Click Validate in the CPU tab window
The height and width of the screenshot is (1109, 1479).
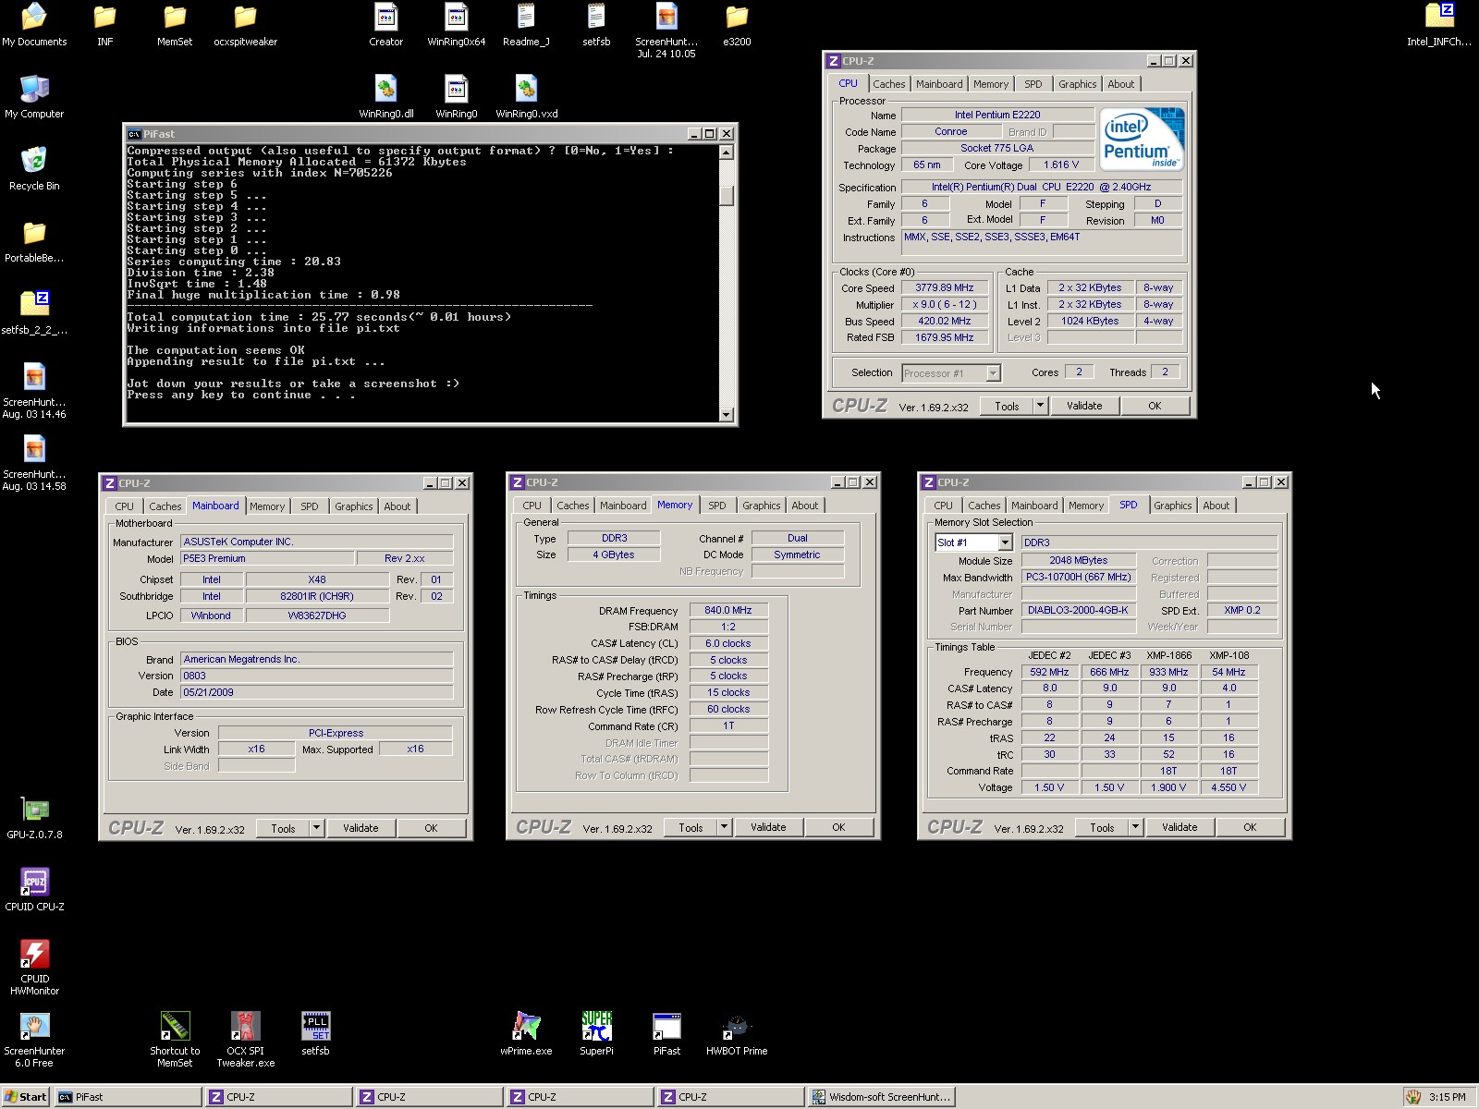tap(1084, 406)
